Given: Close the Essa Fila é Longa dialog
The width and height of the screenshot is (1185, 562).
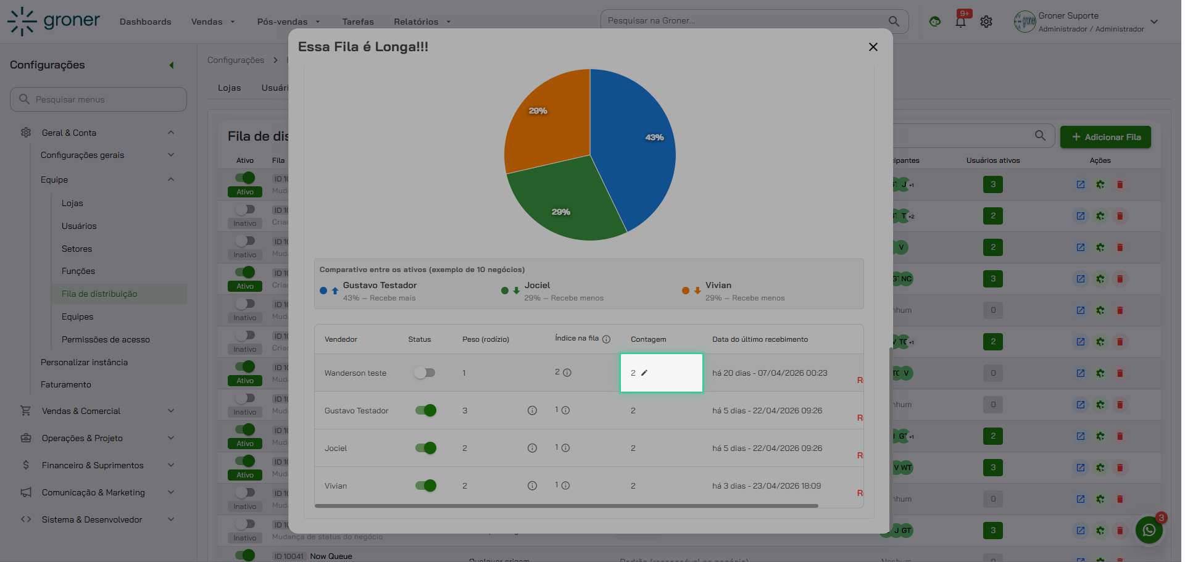Looking at the screenshot, I should (873, 47).
